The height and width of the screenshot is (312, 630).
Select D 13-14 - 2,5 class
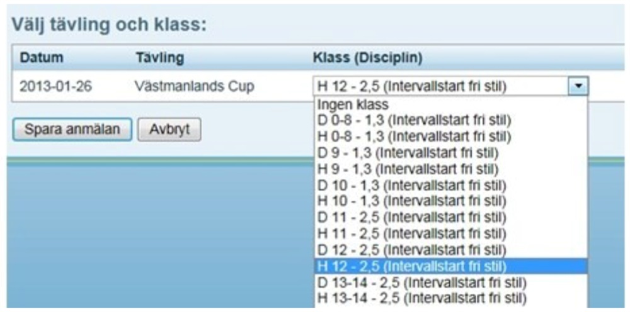(x=451, y=282)
